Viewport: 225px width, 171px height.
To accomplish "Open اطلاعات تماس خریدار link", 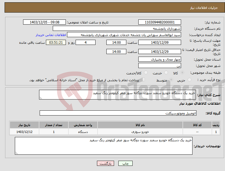I will pos(51,35).
